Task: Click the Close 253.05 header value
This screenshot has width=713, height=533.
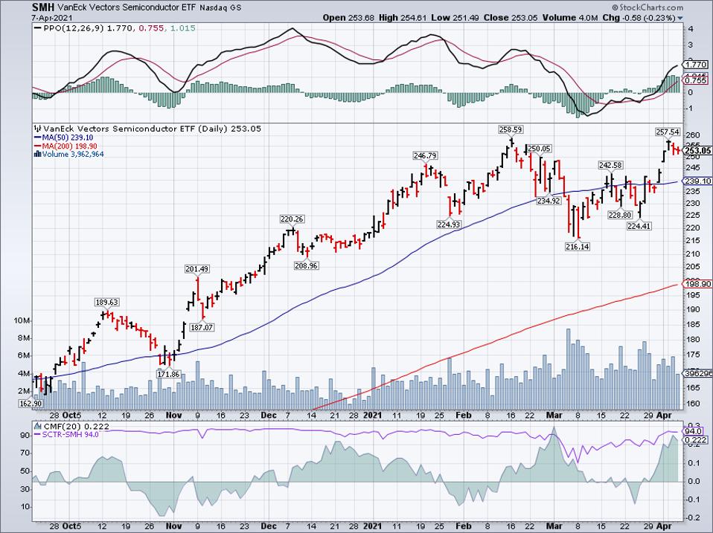Action: (x=511, y=18)
